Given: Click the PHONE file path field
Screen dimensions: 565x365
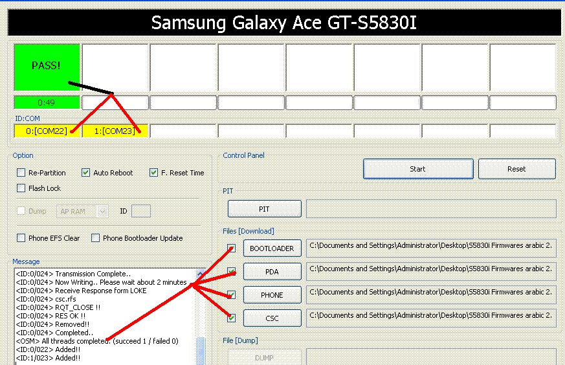Looking at the screenshot, I should (431, 294).
